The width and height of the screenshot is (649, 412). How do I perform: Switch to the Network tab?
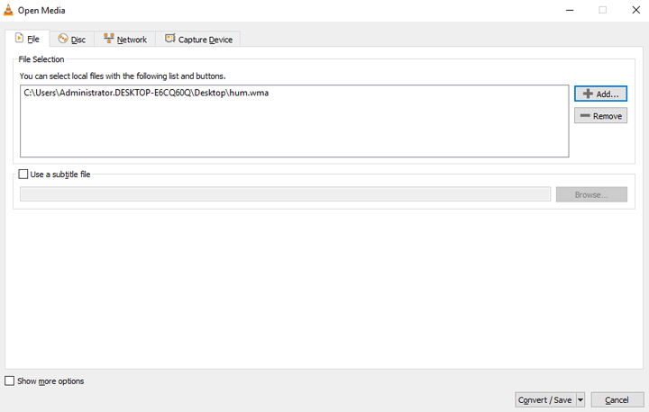tap(125, 40)
